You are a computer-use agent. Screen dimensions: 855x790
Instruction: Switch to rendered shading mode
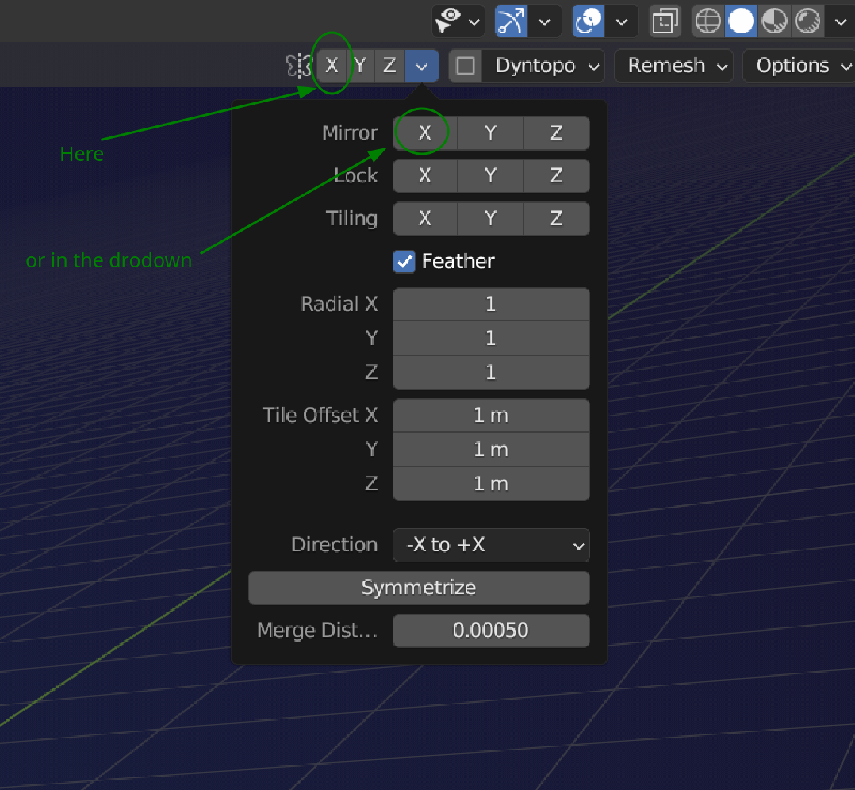[x=807, y=21]
